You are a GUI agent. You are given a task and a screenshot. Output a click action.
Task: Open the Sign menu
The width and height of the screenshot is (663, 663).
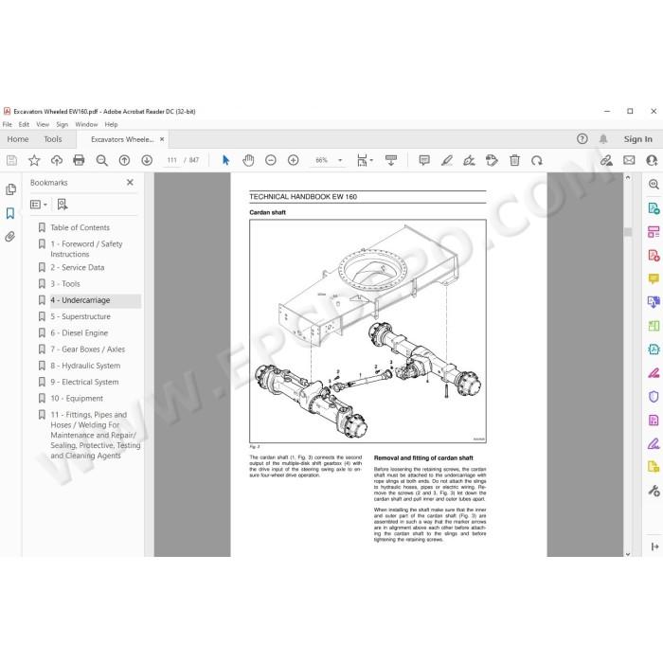point(63,124)
